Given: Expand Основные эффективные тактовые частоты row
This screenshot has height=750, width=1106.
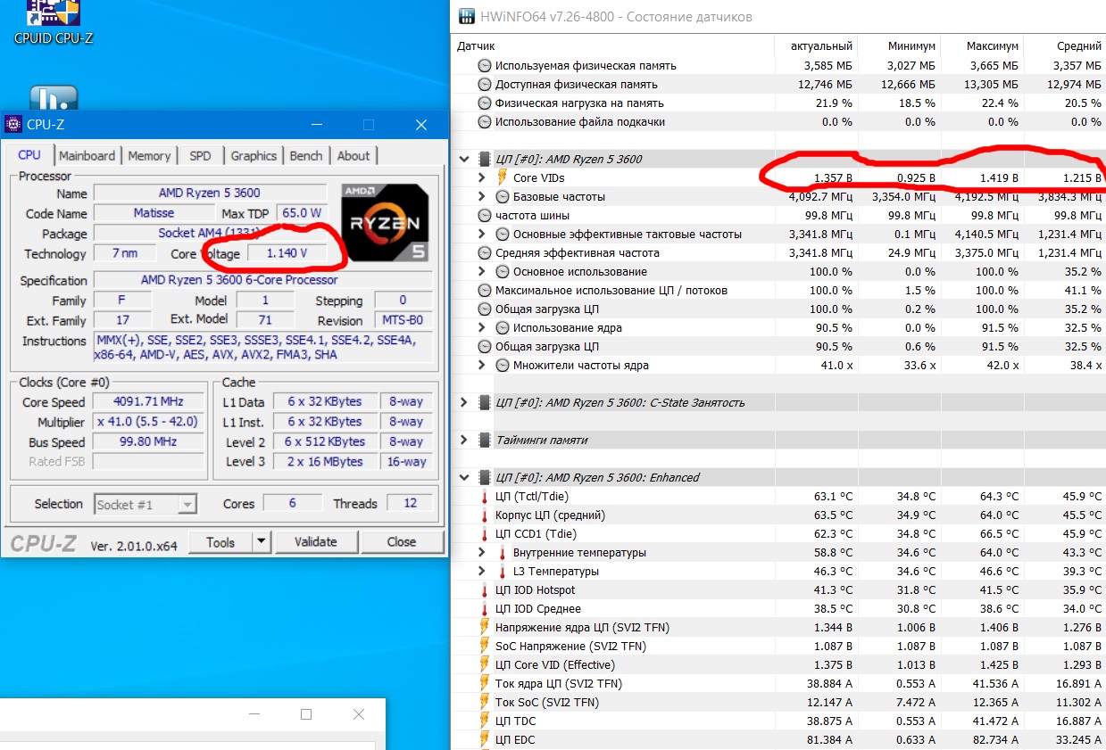Looking at the screenshot, I should (x=482, y=234).
